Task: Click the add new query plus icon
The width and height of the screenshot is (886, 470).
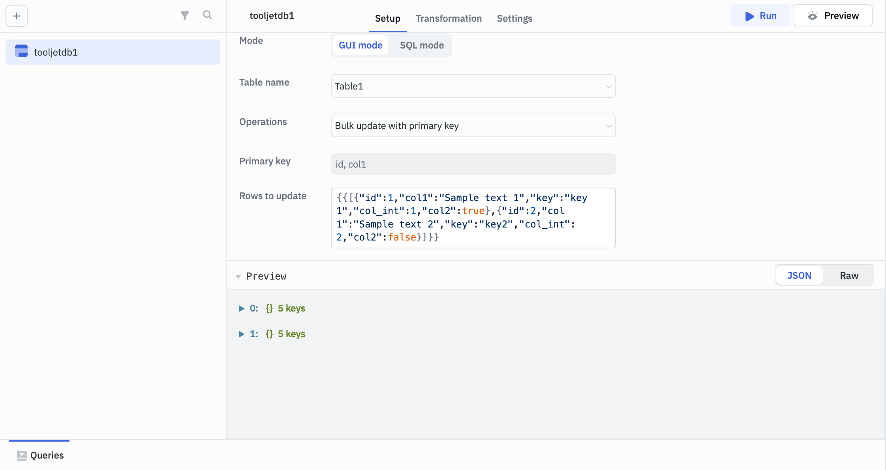Action: pyautogui.click(x=16, y=16)
